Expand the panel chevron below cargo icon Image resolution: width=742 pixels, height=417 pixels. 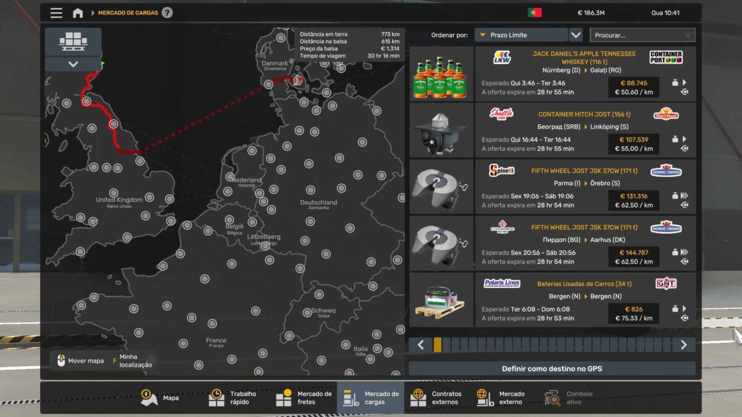(x=73, y=64)
